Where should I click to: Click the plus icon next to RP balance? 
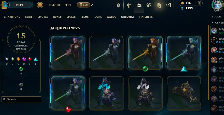199,3
